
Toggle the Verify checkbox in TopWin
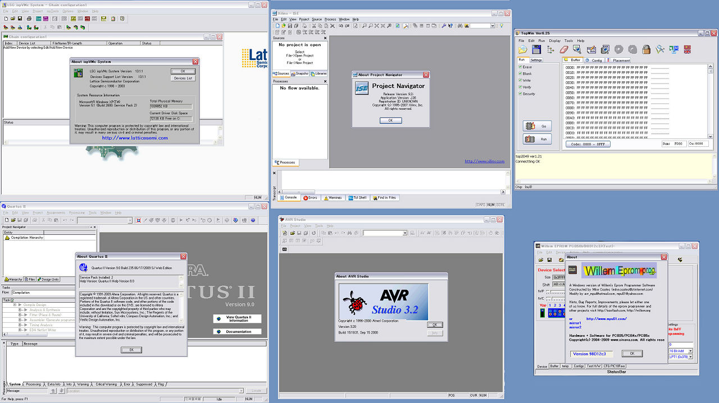(521, 87)
